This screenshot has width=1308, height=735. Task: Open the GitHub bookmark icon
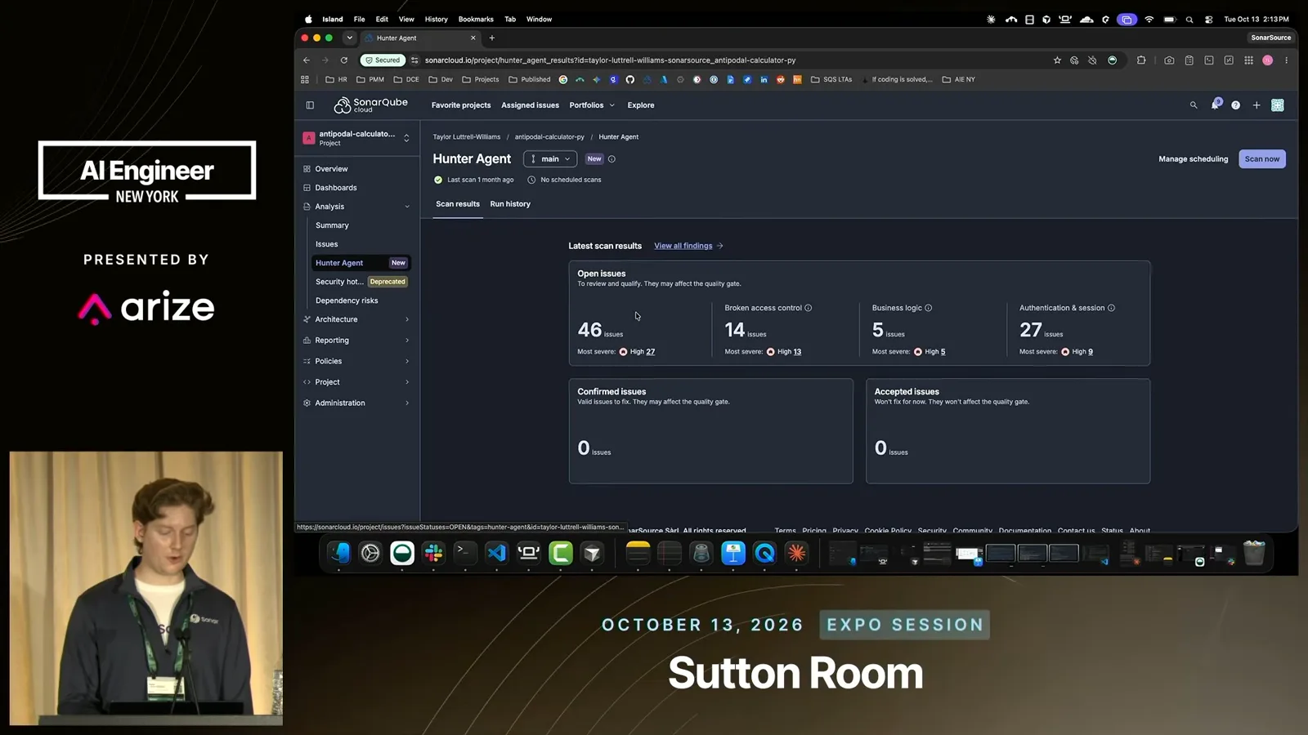click(630, 79)
